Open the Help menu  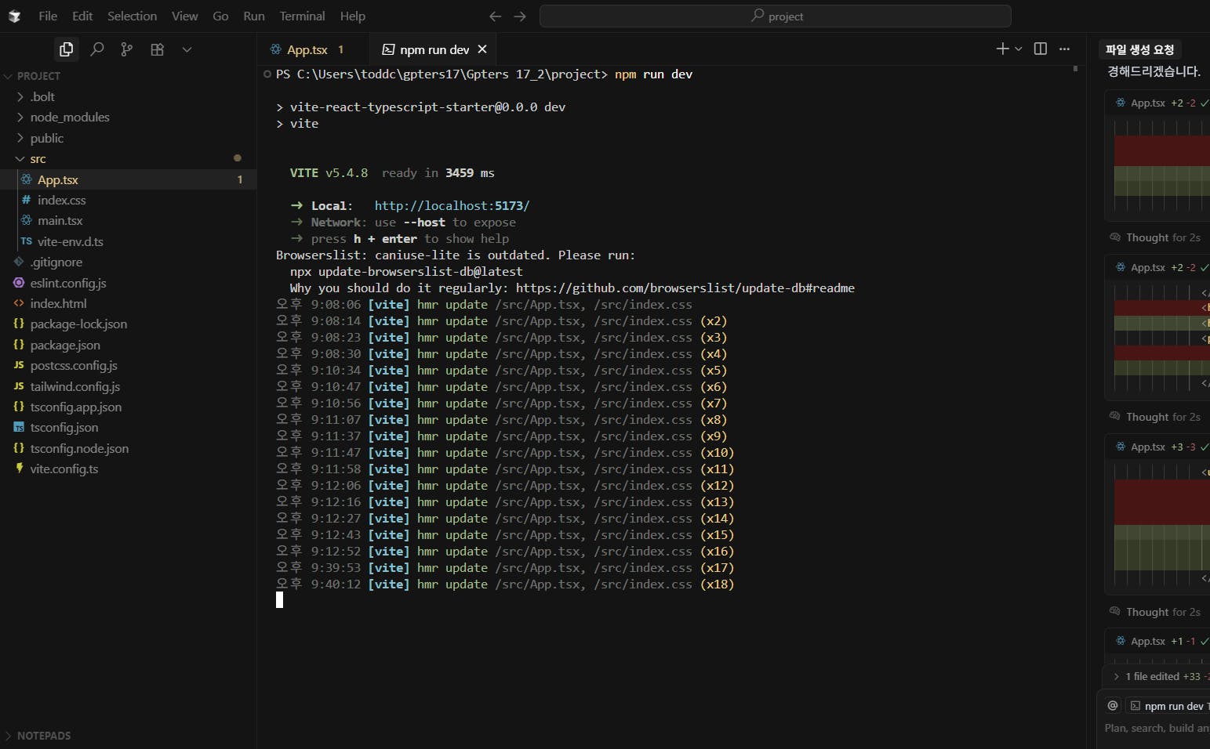click(x=352, y=16)
